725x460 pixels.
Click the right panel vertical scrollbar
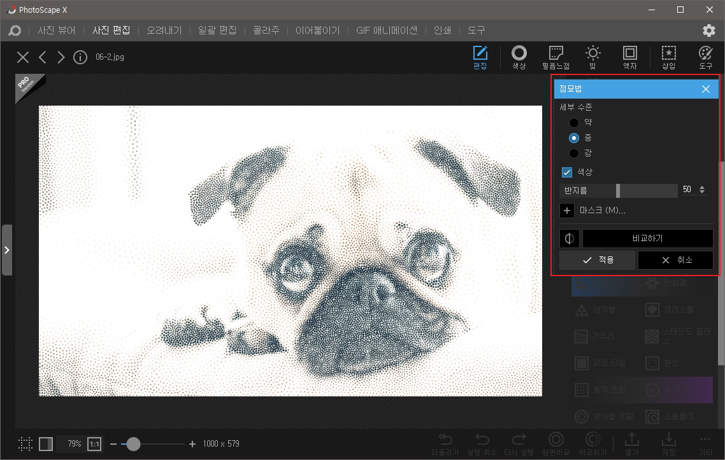point(722,263)
